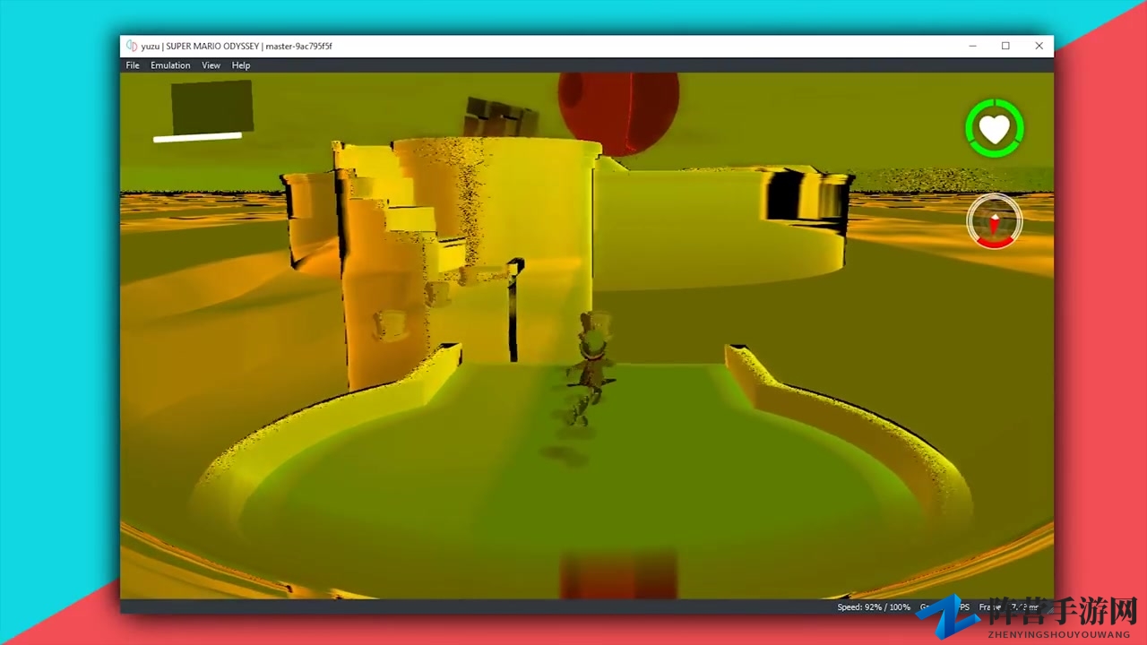The height and width of the screenshot is (645, 1147).
Task: Click the yuzu logo in title bar
Action: 132,46
